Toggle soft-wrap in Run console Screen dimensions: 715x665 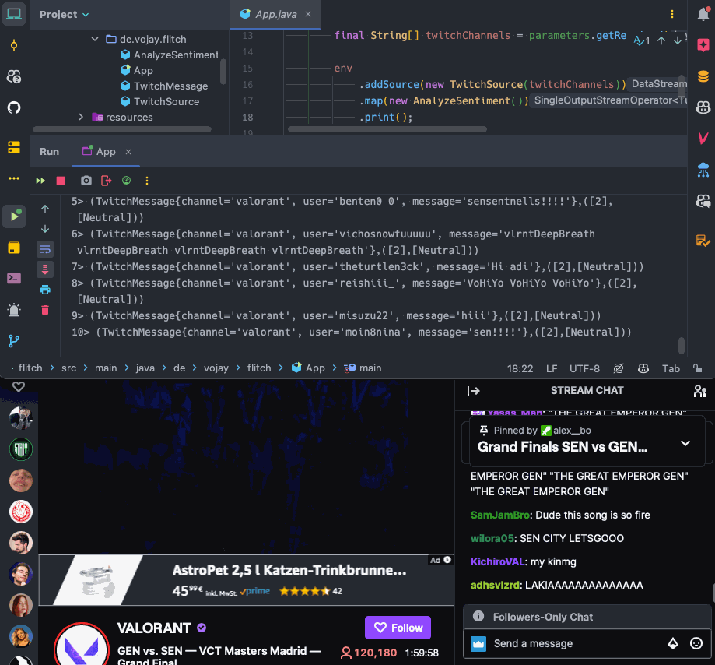pos(45,249)
